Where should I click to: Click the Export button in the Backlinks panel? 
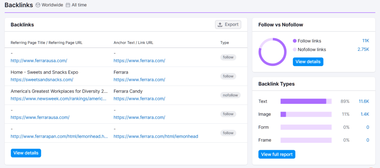[x=228, y=25]
